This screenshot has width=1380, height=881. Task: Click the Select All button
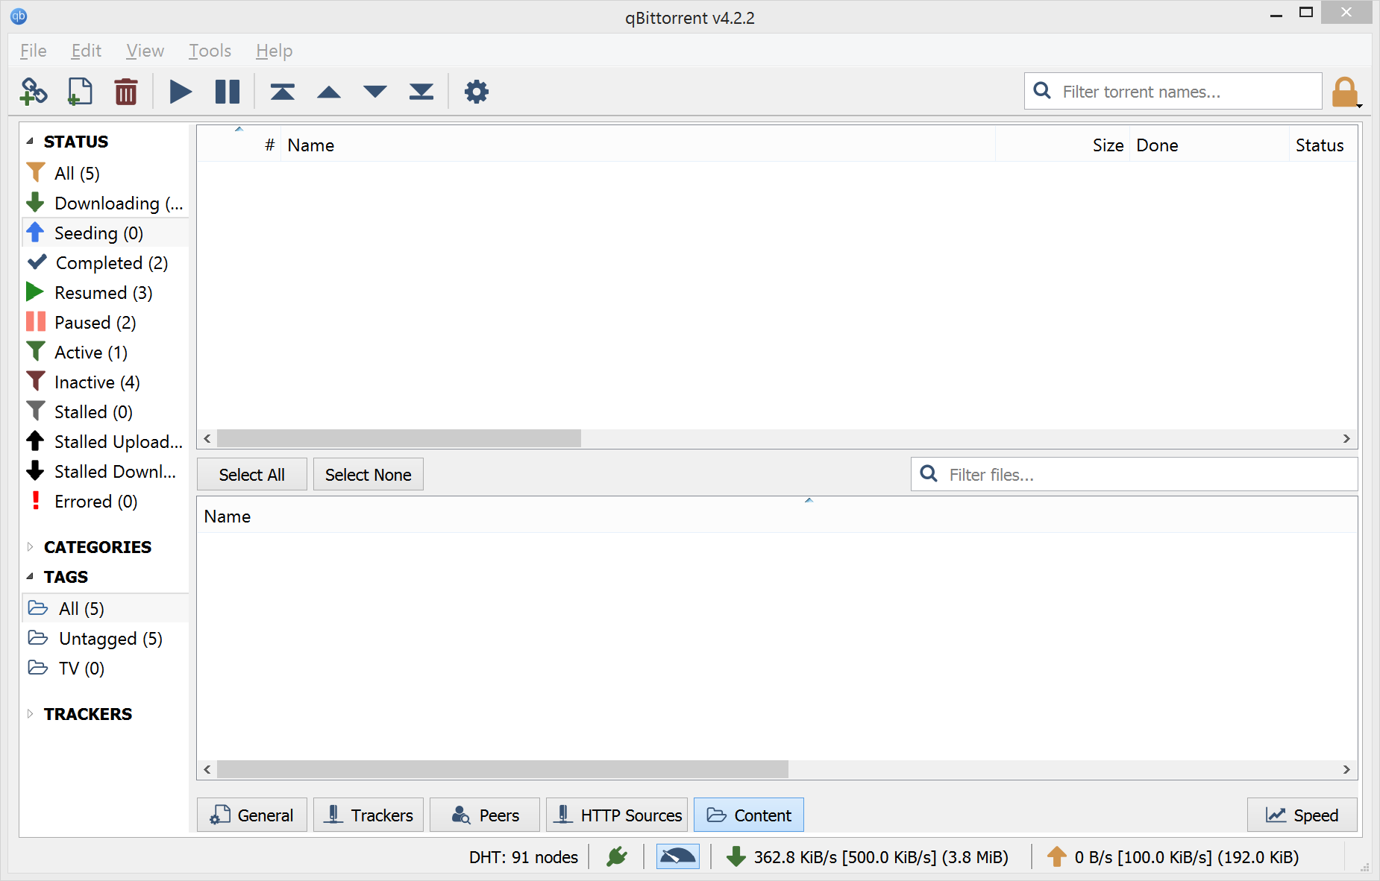252,475
